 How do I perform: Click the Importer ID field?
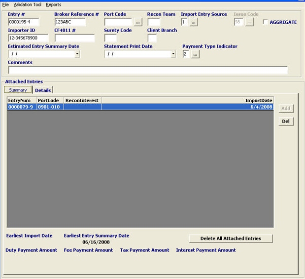tap(28, 38)
